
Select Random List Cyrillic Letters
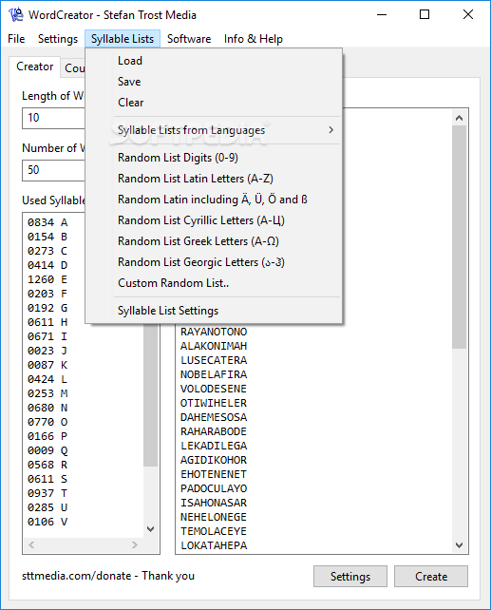214,220
